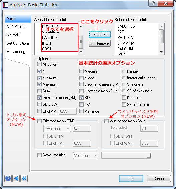
Task: Click the Add --> button
Action: coord(100,35)
